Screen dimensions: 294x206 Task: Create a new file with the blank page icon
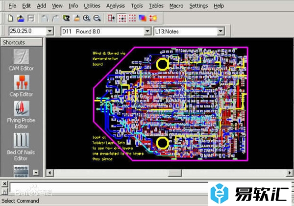pos(10,18)
